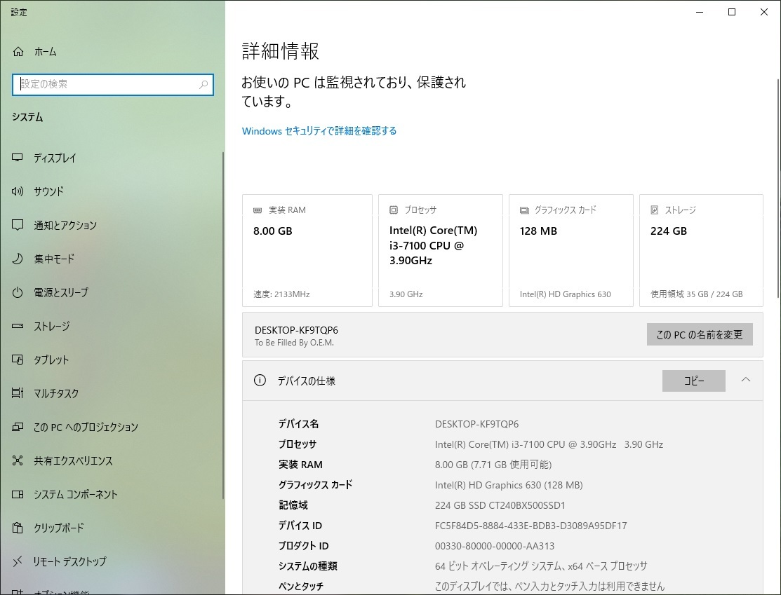Click the コピー button for device specs
Viewport: 781px width, 595px height.
(x=693, y=381)
